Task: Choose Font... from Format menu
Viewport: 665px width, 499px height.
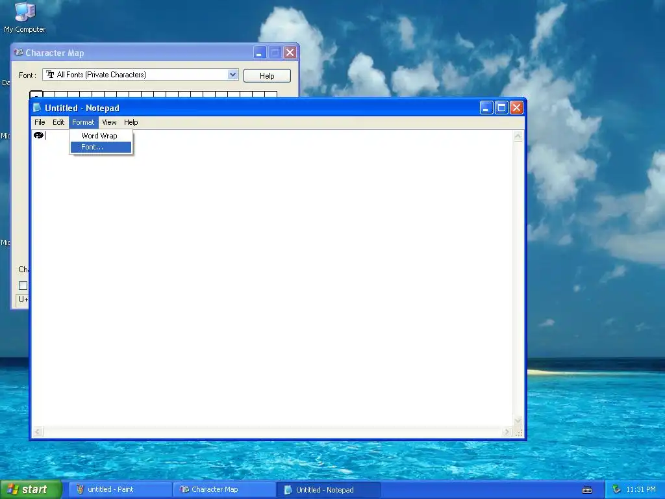Action: 101,147
